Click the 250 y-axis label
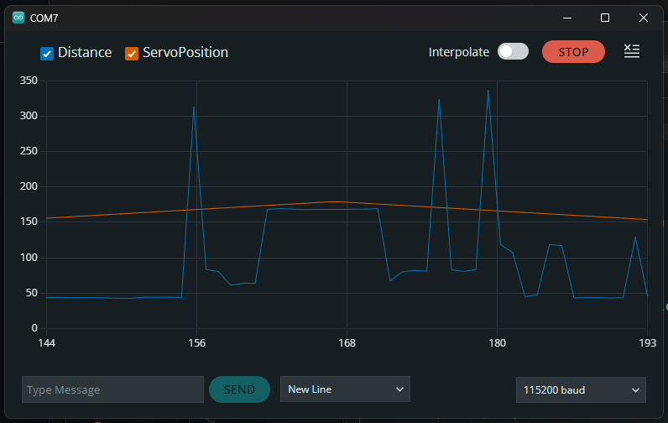Image resolution: width=668 pixels, height=423 pixels. [x=29, y=151]
